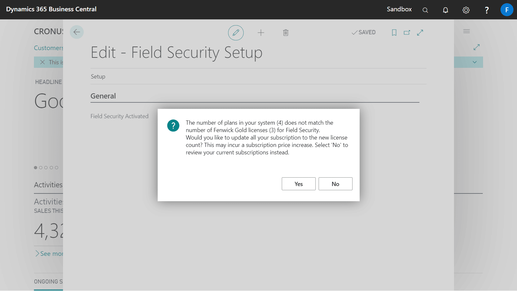This screenshot has width=517, height=291.
Task: Open the Setup action menu
Action: click(98, 77)
